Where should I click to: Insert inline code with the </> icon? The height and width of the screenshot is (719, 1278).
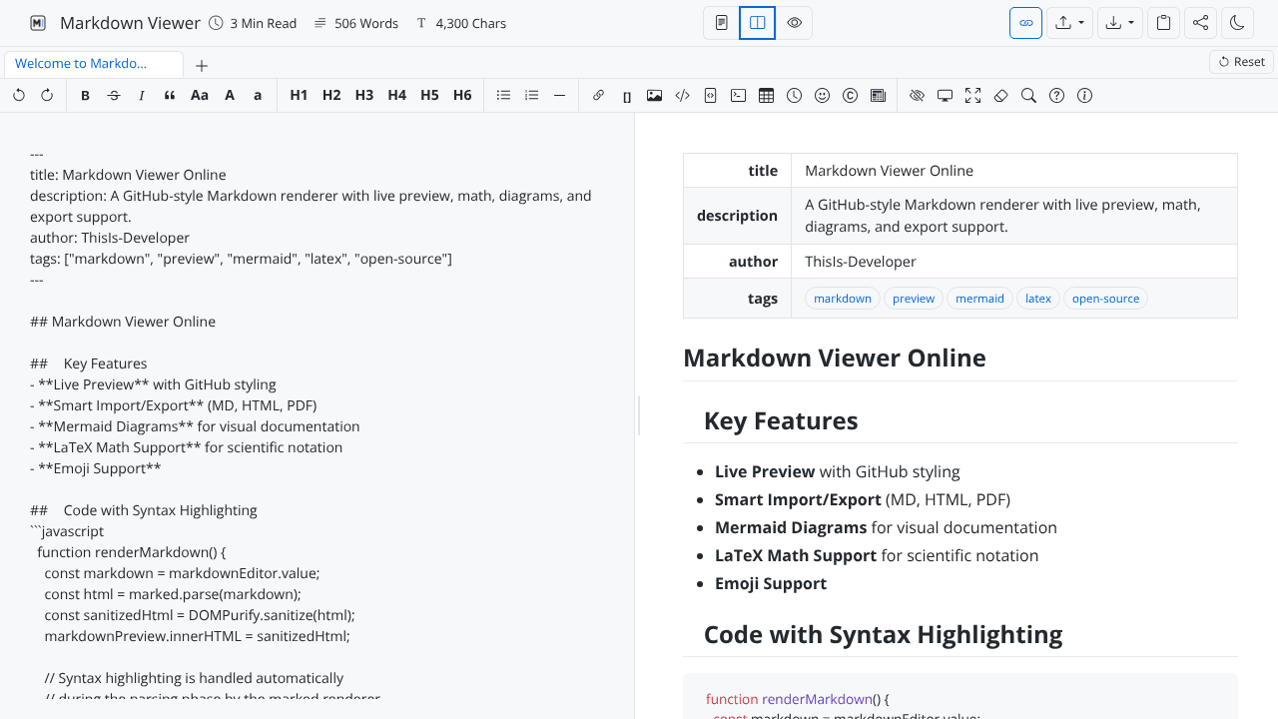pyautogui.click(x=683, y=96)
